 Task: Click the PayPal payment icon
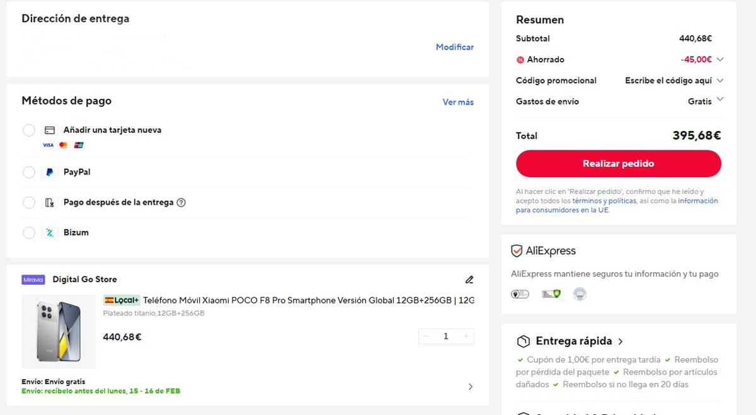click(x=49, y=172)
